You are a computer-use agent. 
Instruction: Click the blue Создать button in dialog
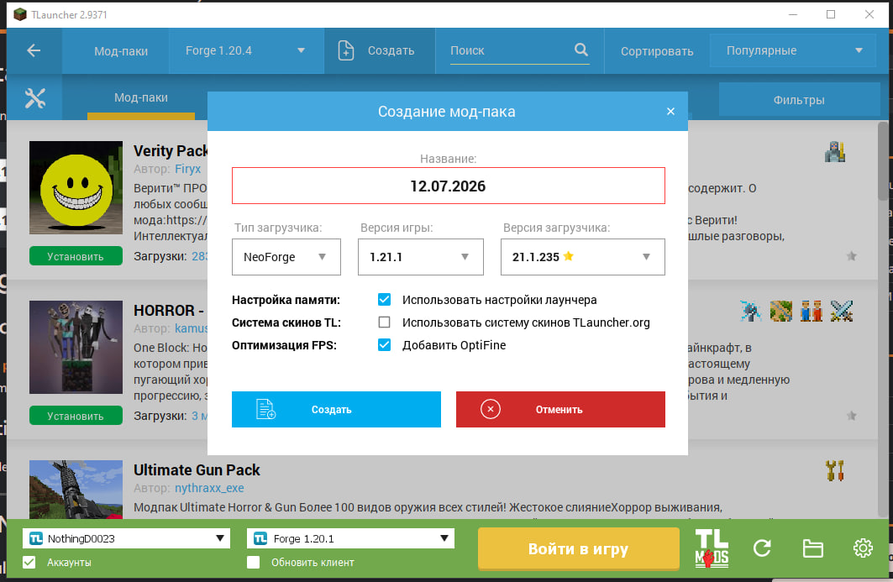point(336,410)
